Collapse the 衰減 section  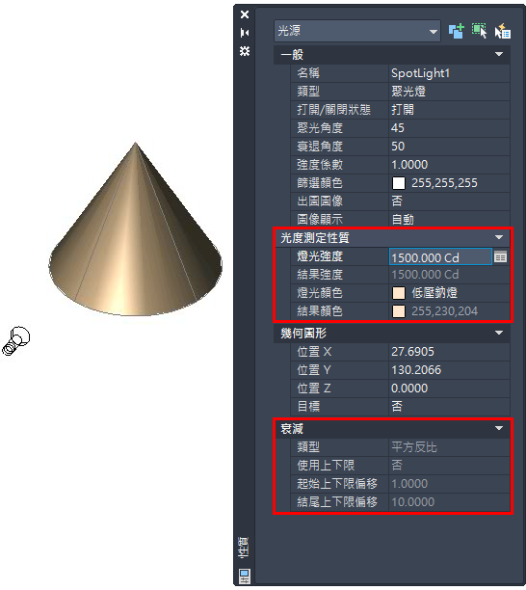point(499,428)
